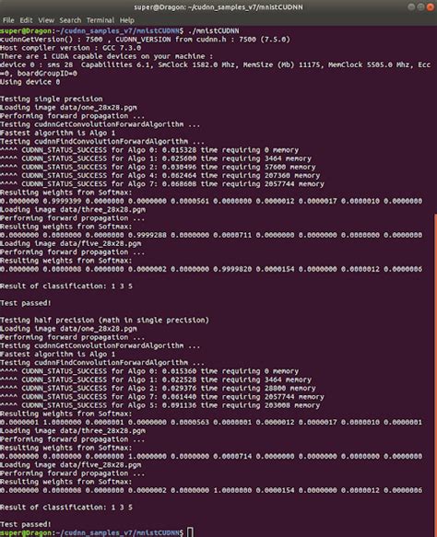Viewport: 437px width, 537px height.
Task: Open the Search menu
Action: (70, 20)
